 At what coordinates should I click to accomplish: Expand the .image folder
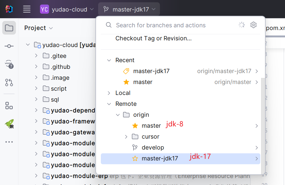pyautogui.click(x=36, y=77)
